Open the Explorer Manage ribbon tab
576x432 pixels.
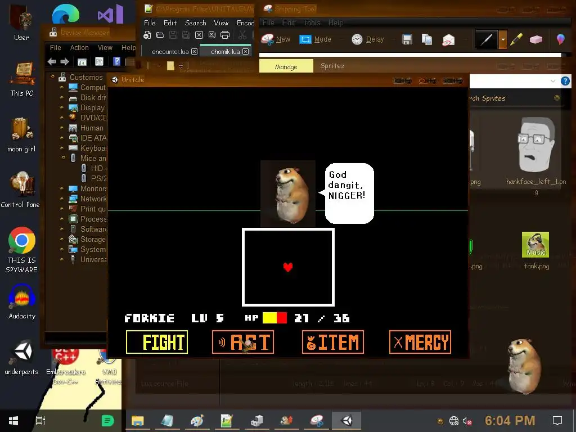tap(286, 66)
